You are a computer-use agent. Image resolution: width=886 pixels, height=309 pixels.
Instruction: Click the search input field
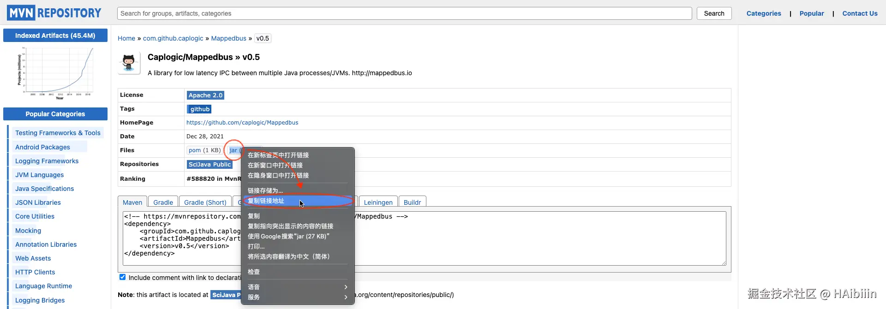pos(404,13)
